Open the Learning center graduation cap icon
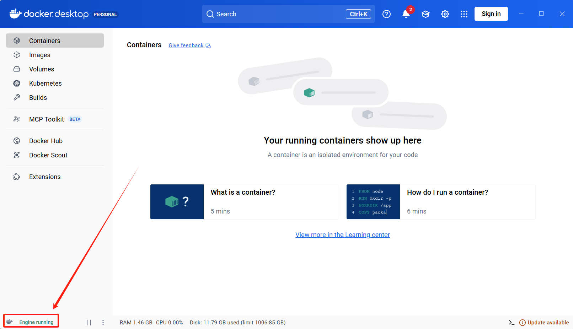The height and width of the screenshot is (329, 573). click(x=425, y=14)
